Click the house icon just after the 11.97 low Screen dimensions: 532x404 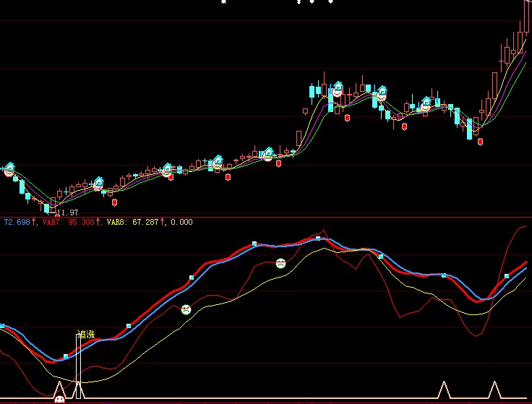pos(98,182)
